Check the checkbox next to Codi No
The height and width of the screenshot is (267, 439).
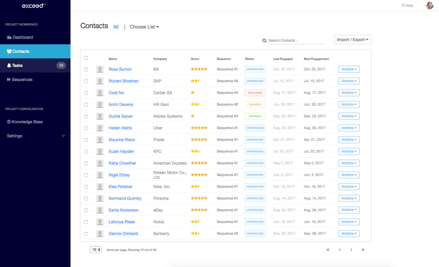86,93
